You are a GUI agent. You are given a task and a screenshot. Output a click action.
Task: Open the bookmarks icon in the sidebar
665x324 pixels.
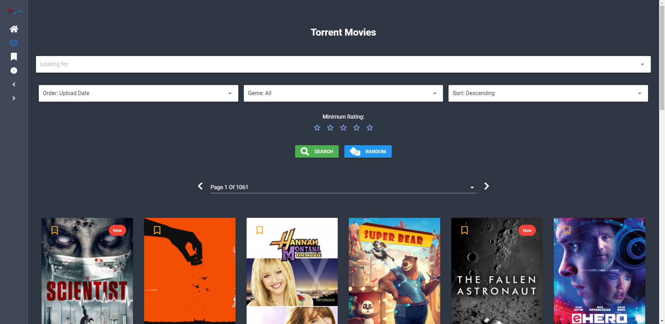(x=14, y=57)
